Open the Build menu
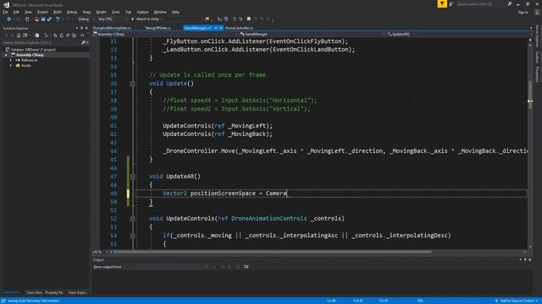 tap(57, 12)
